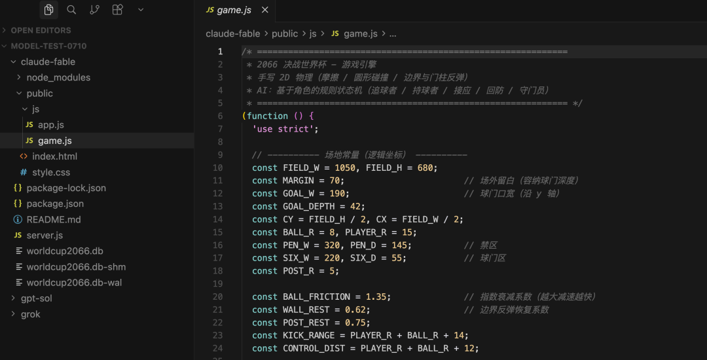Click claude-fable in the breadcrumb
The width and height of the screenshot is (707, 360).
click(x=231, y=34)
